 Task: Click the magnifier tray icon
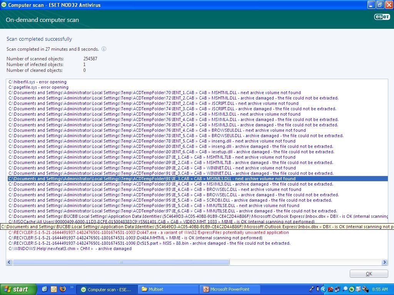click(x=345, y=290)
